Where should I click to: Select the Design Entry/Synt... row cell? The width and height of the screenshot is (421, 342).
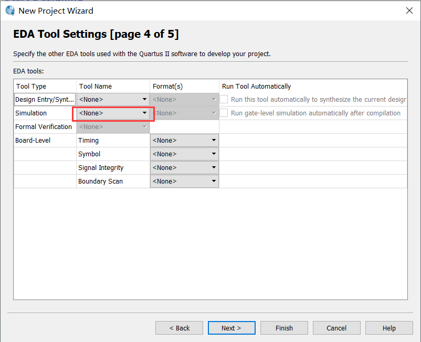[x=45, y=100]
